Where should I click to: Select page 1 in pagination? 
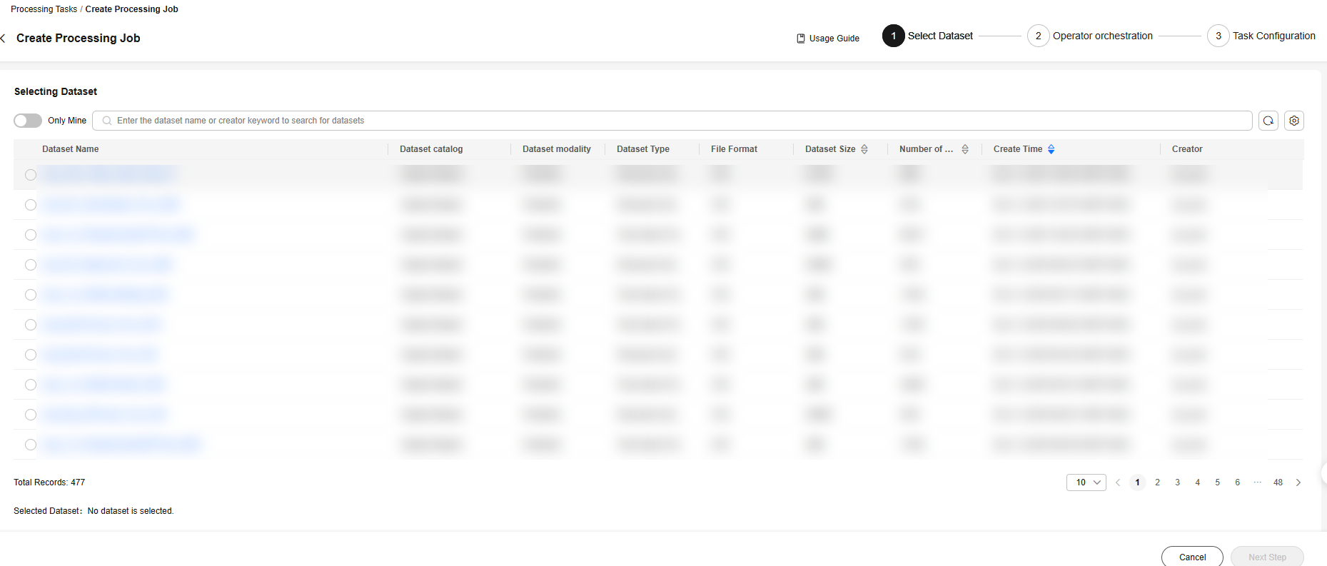coord(1138,482)
